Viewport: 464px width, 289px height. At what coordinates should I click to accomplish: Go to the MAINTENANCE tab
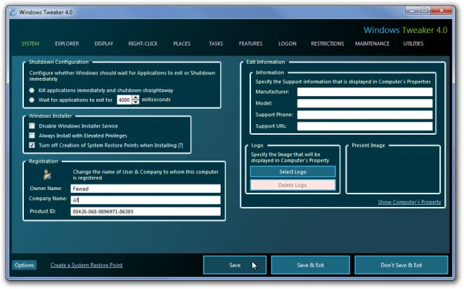click(x=373, y=43)
